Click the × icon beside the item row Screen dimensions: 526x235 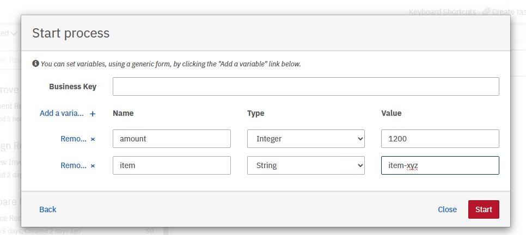pyautogui.click(x=93, y=165)
